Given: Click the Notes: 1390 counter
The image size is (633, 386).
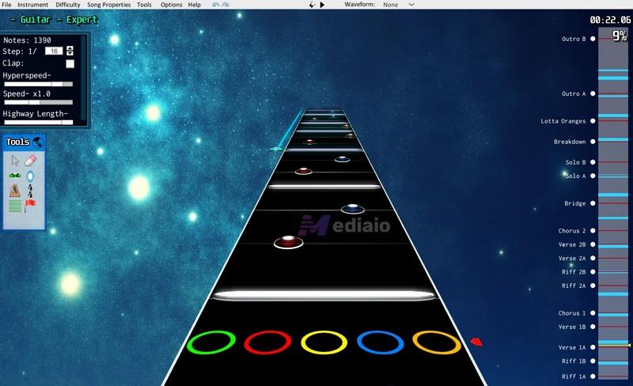Looking at the screenshot, I should point(27,40).
